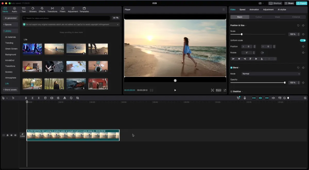Click the Mirror flip icon in timeline toolbar

65,98
